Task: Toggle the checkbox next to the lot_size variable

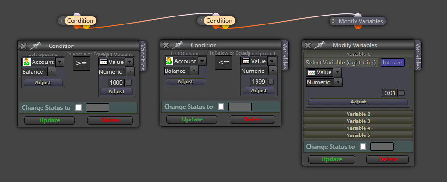Action: [408, 63]
